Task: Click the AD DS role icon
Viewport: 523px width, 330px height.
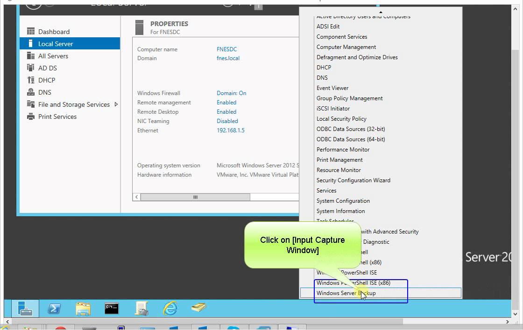Action: tap(31, 68)
